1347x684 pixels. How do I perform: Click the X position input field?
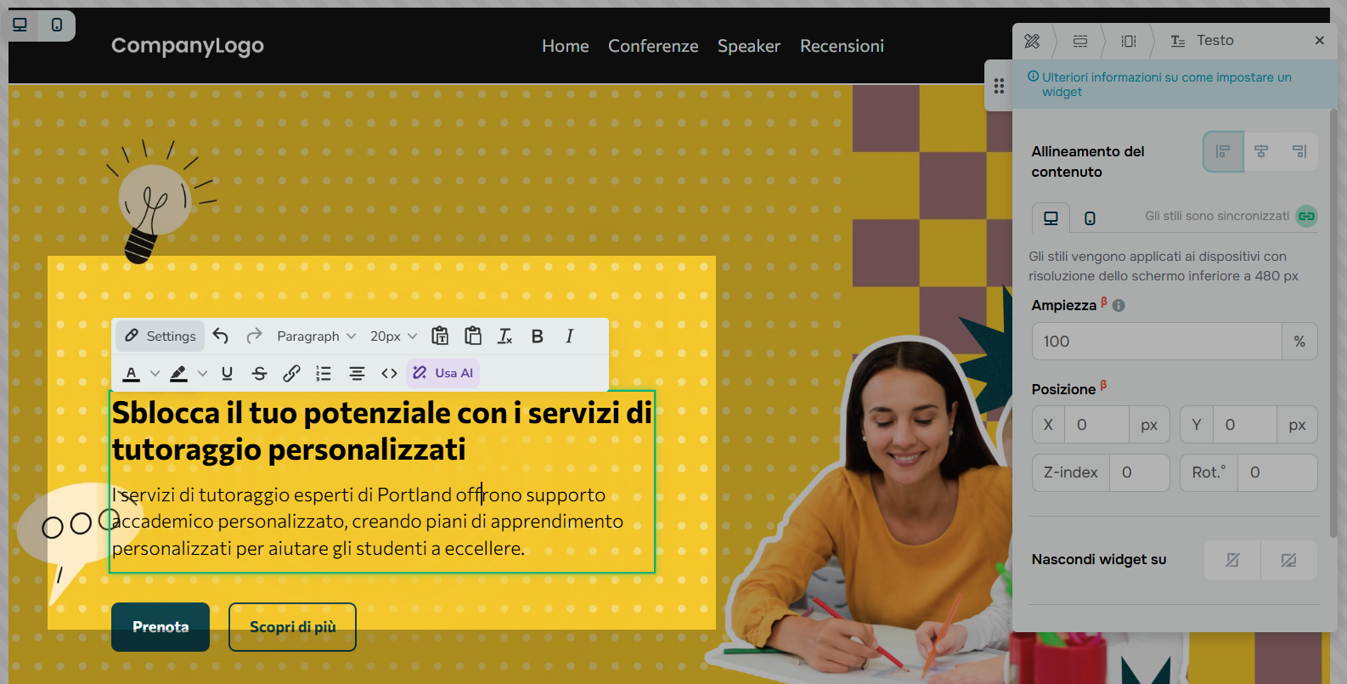point(1097,425)
